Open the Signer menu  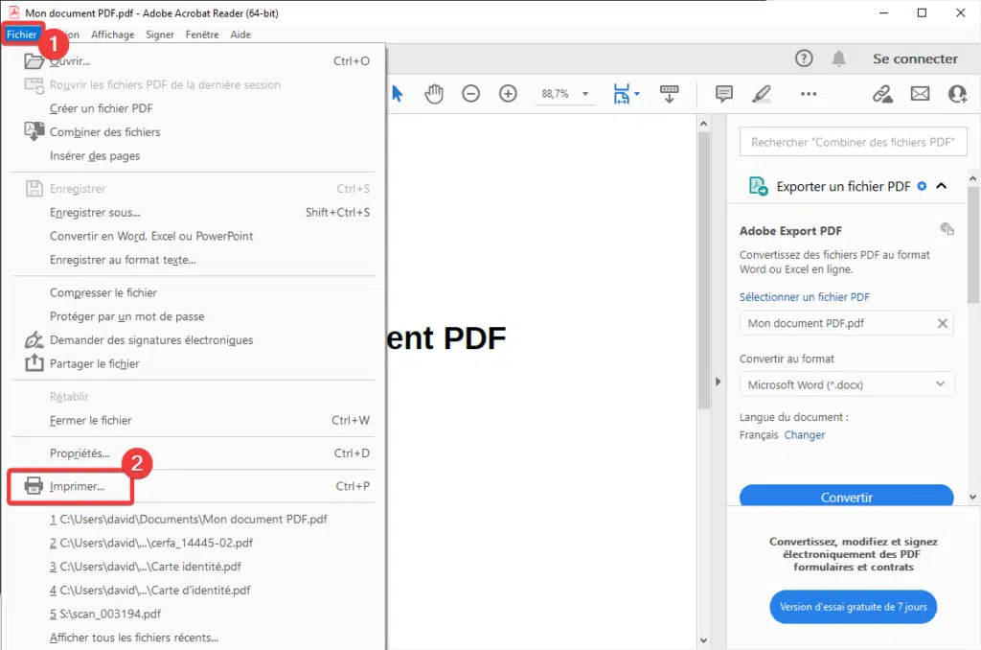point(160,35)
